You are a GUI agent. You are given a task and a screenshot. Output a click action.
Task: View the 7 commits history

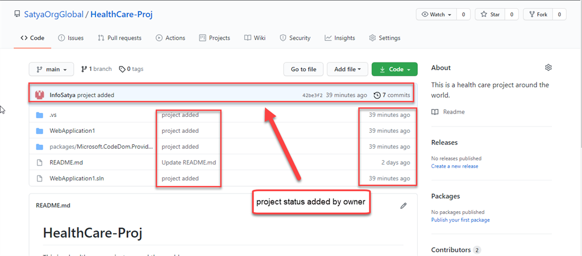[392, 95]
